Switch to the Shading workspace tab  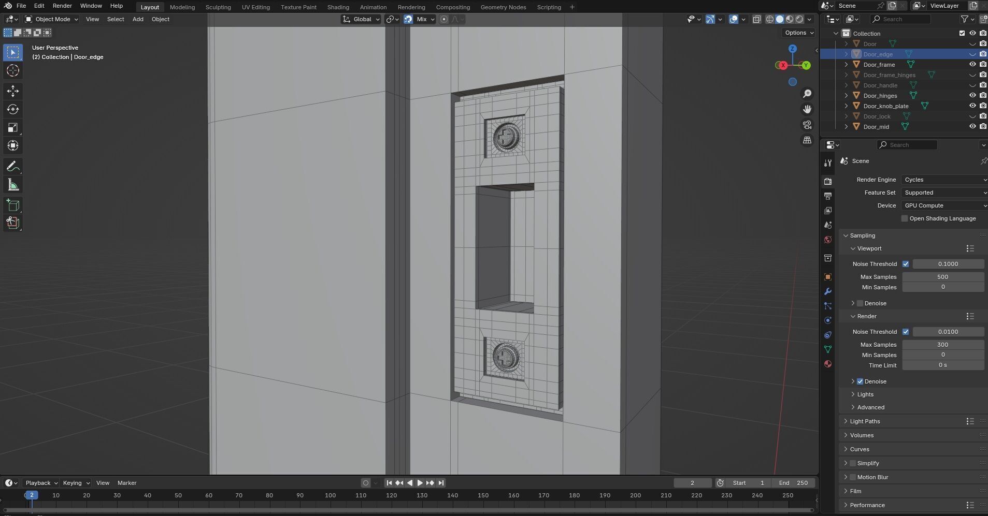(x=338, y=7)
